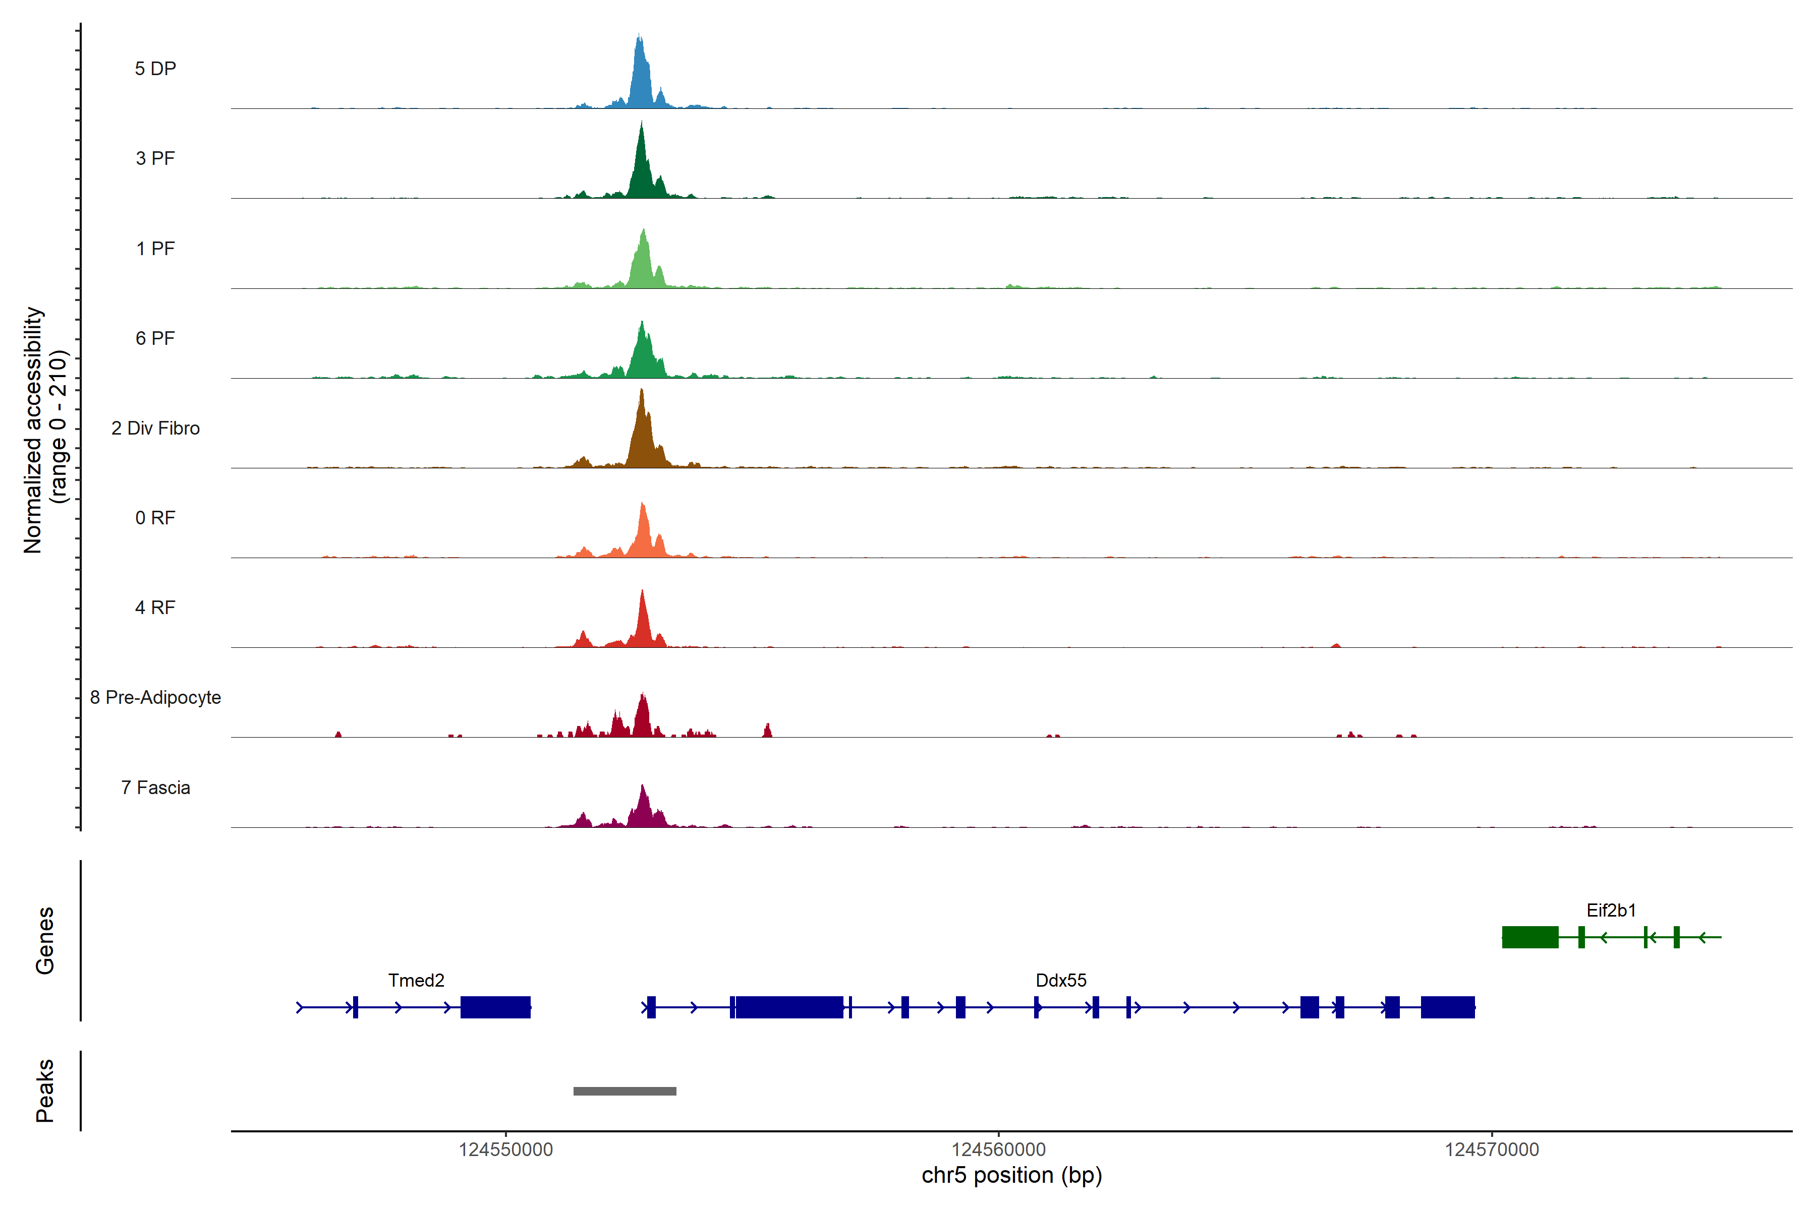
Task: Click the 3 PF track label
Action: (155, 158)
